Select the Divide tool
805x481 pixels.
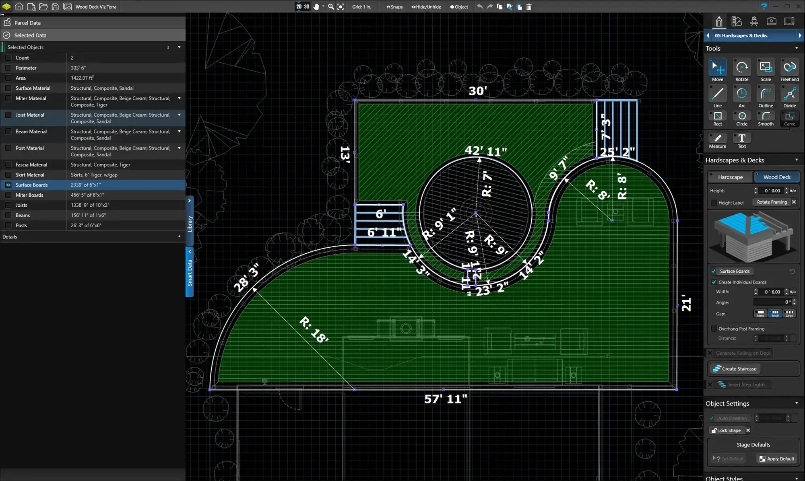coord(790,97)
